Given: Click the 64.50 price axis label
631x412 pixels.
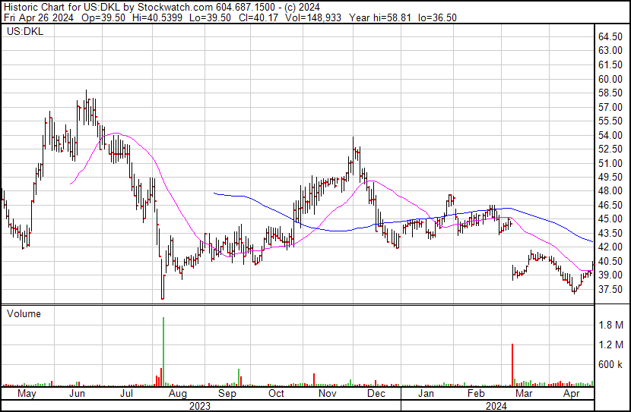Looking at the screenshot, I should click(x=610, y=36).
